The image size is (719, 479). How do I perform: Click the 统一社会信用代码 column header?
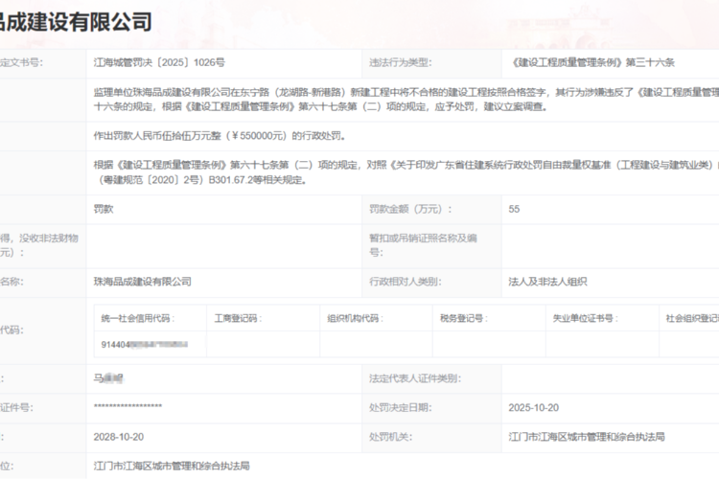138,317
